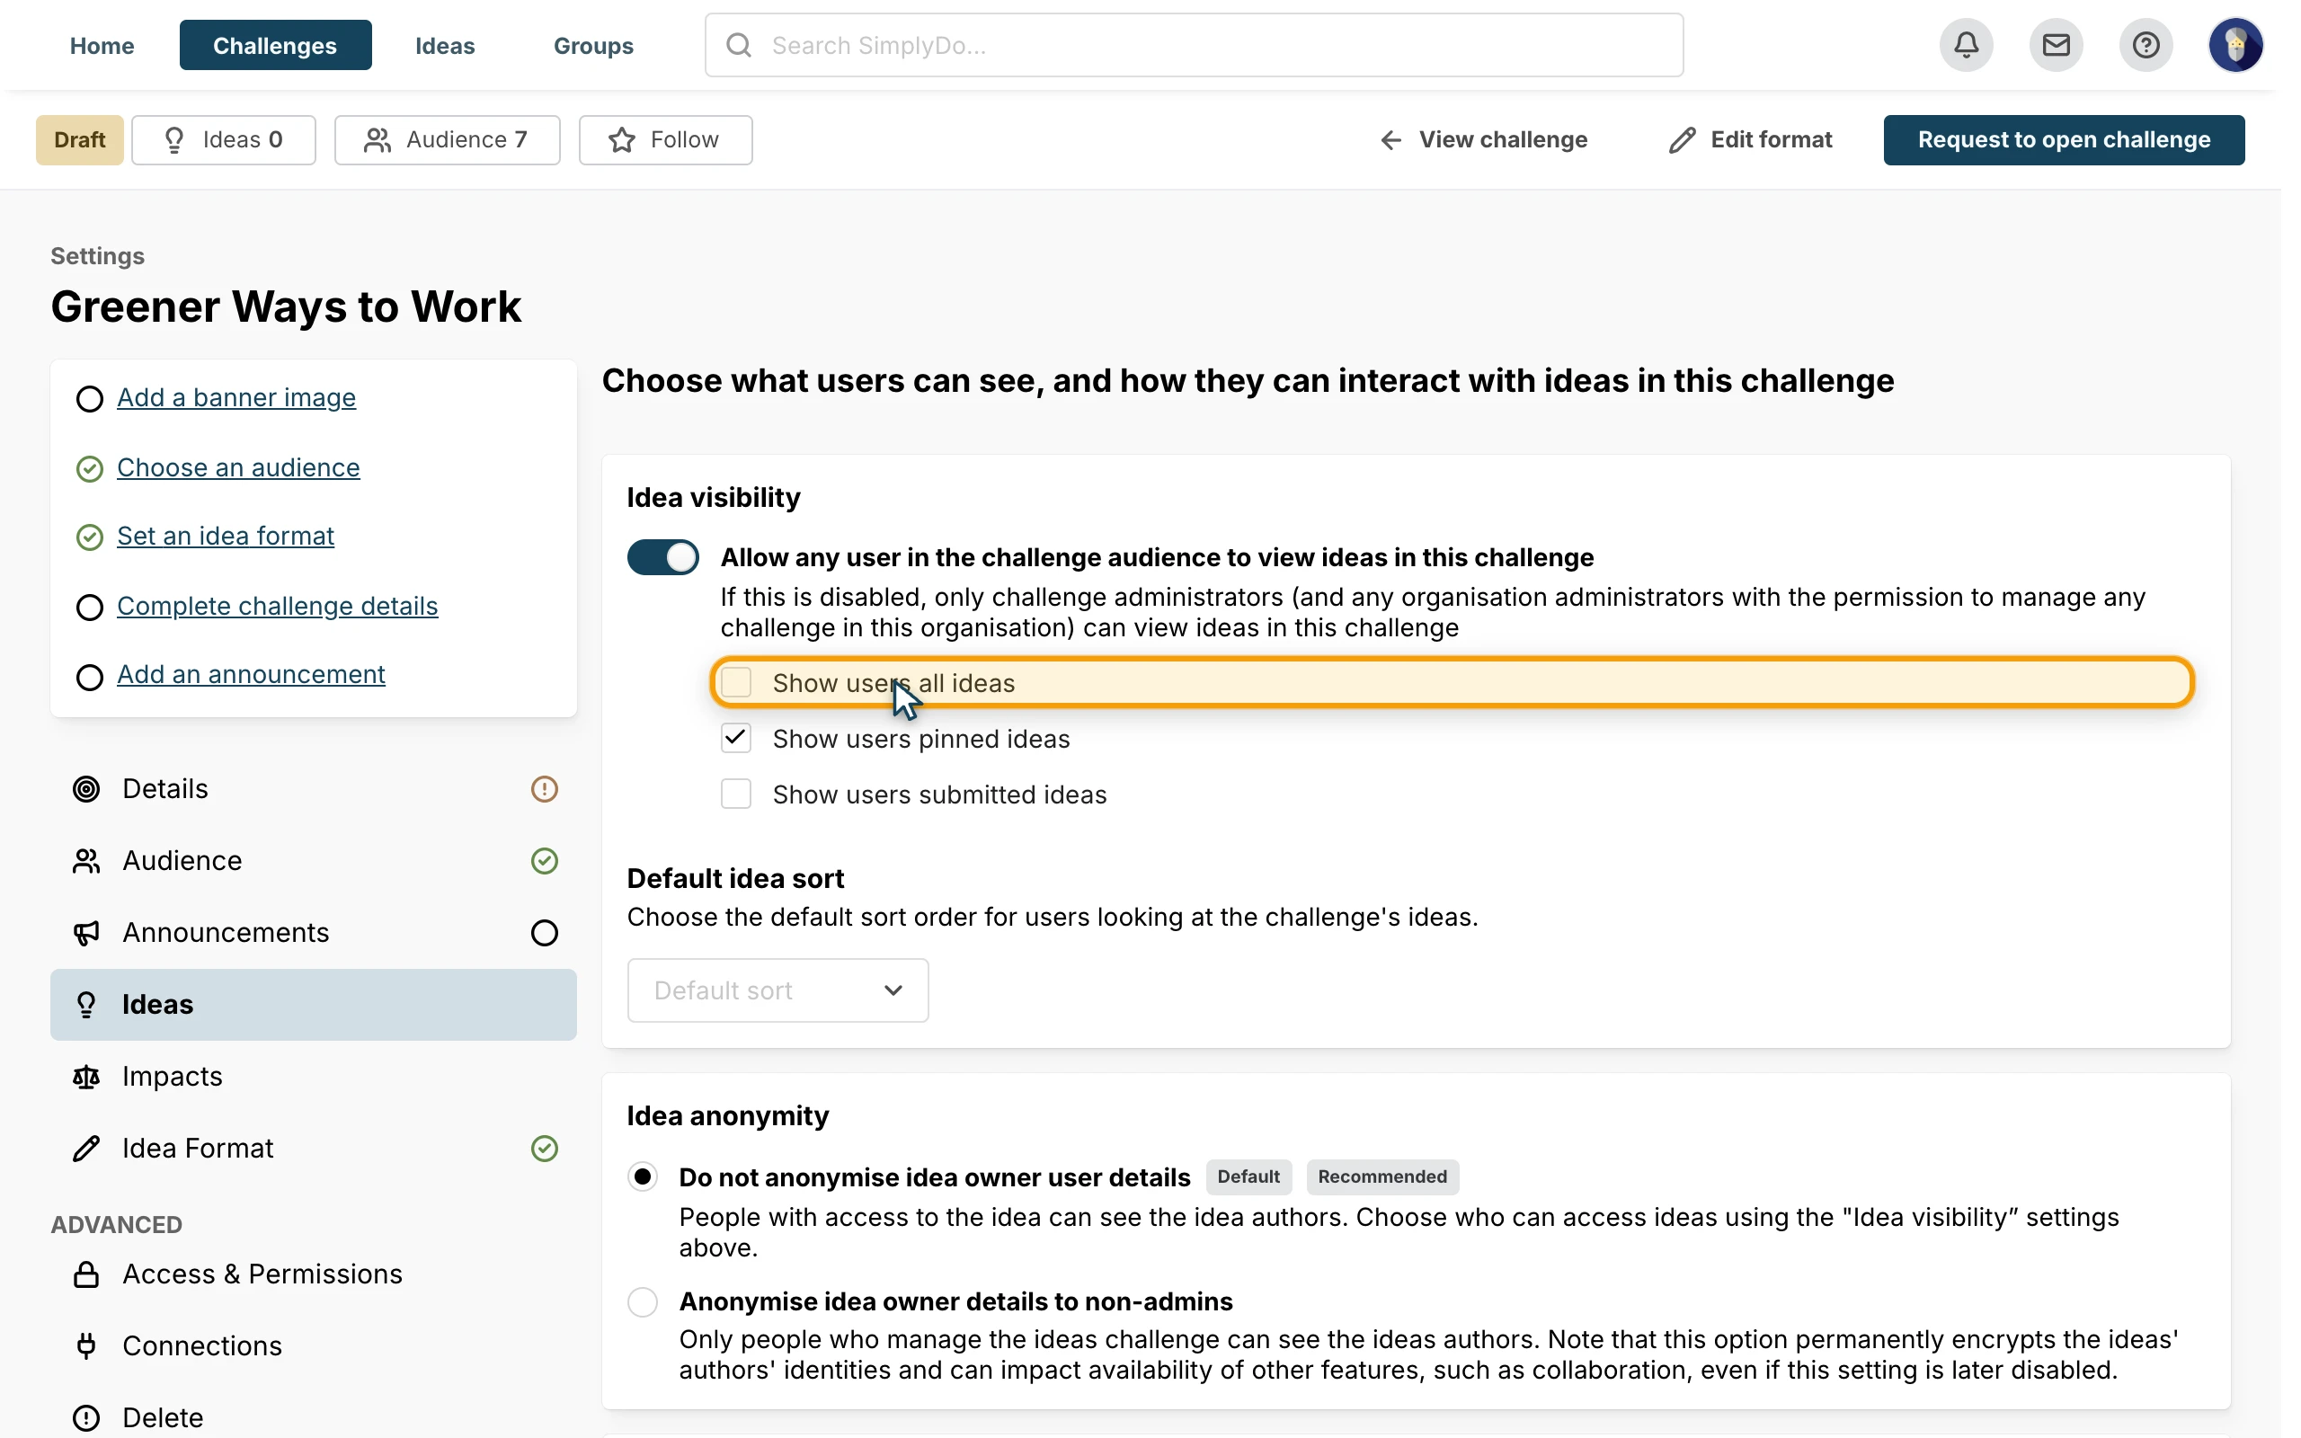
Task: Switch to the Home nav tab
Action: (102, 45)
